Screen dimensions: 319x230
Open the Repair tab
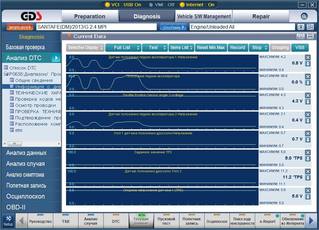261,17
